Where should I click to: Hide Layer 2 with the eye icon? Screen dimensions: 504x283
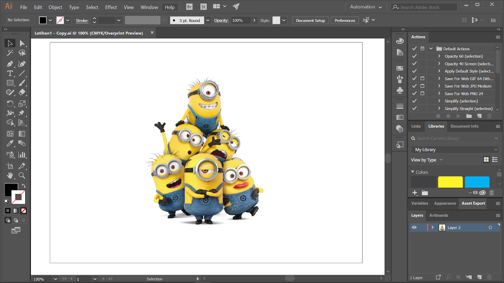(x=414, y=227)
